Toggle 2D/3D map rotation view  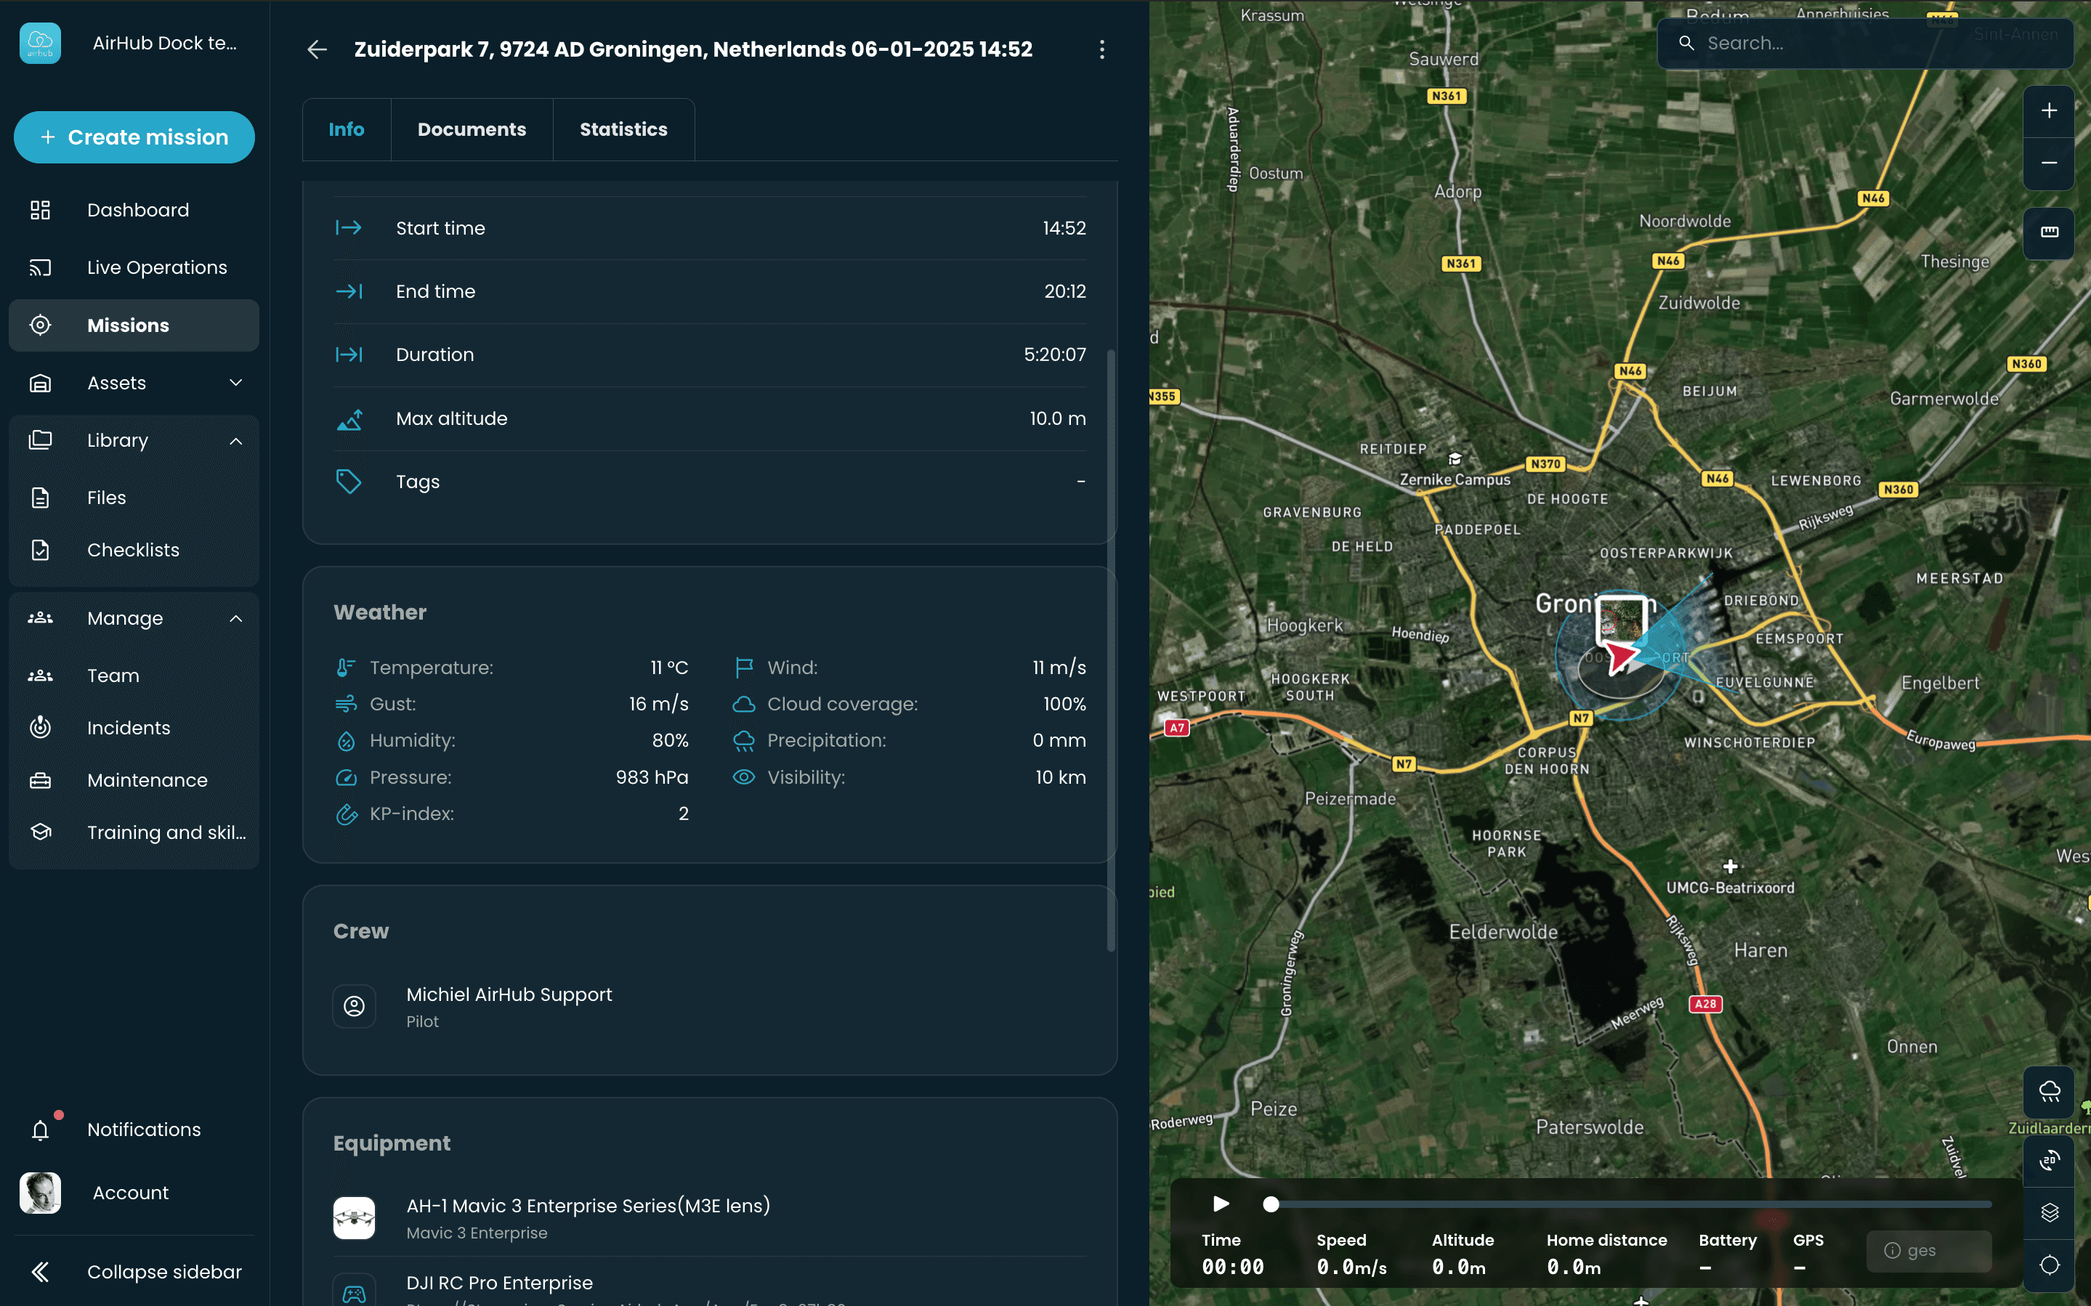[x=2049, y=1161]
